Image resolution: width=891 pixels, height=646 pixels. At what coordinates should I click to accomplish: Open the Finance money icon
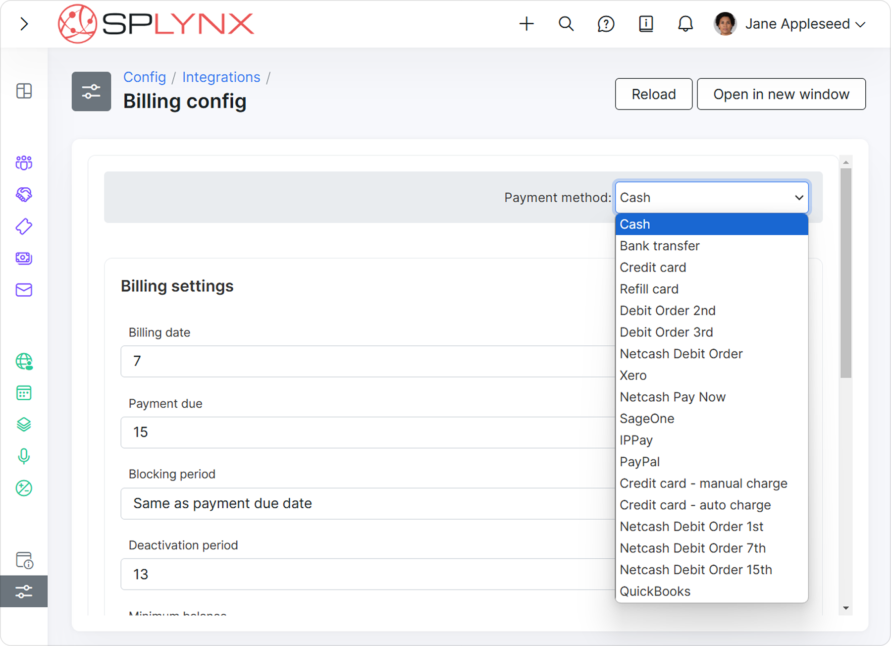click(x=23, y=258)
